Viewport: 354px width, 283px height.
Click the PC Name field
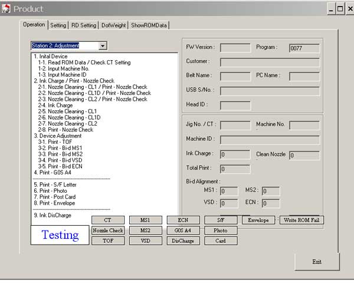click(304, 76)
